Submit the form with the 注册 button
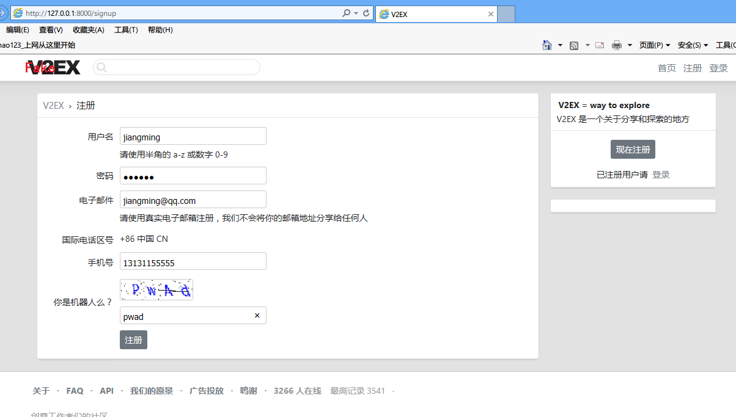Viewport: 736px width, 417px height. (133, 340)
